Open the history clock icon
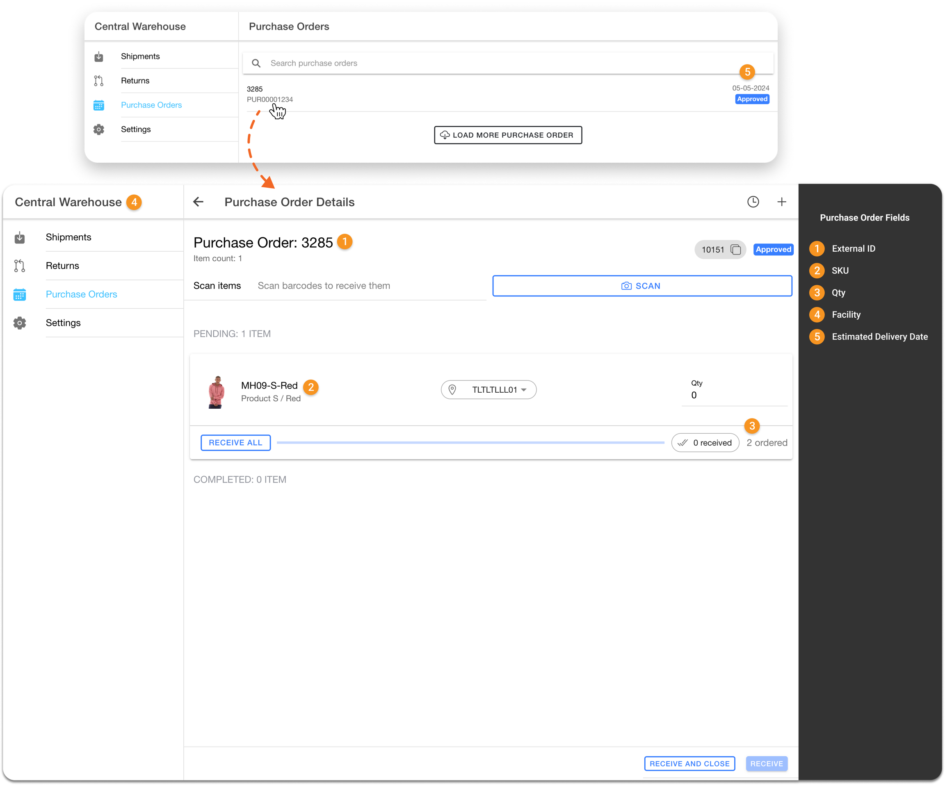 coord(753,202)
